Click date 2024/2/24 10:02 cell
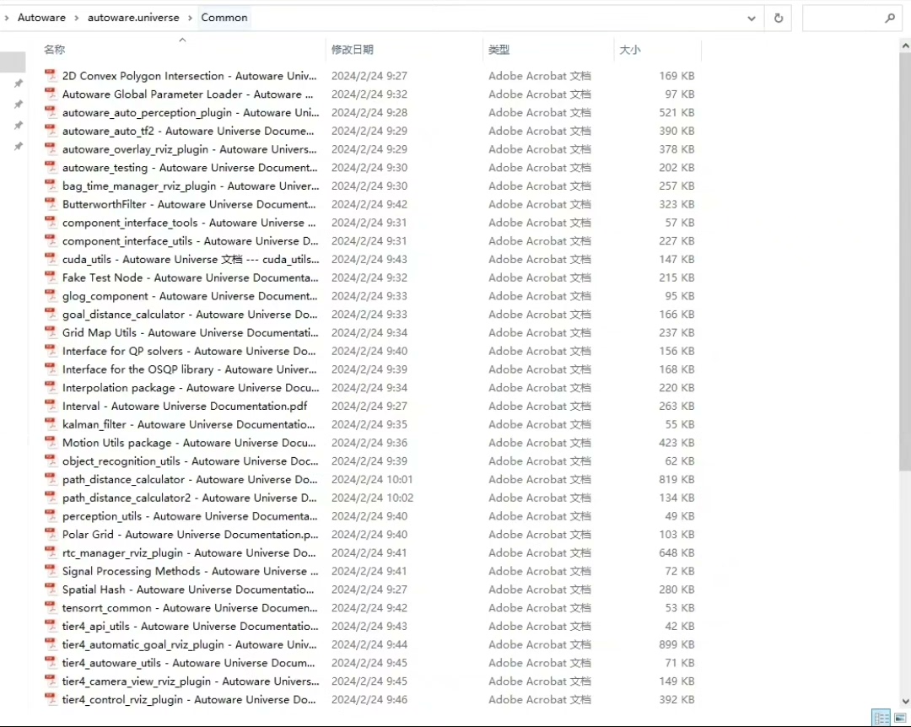The height and width of the screenshot is (727, 911). click(x=373, y=498)
